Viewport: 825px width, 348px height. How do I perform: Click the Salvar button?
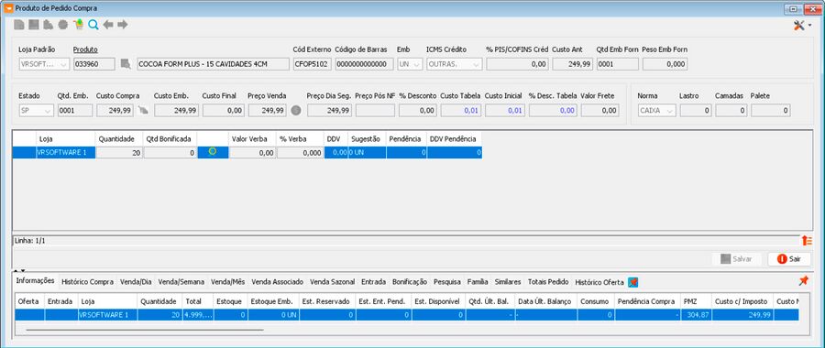click(x=736, y=259)
